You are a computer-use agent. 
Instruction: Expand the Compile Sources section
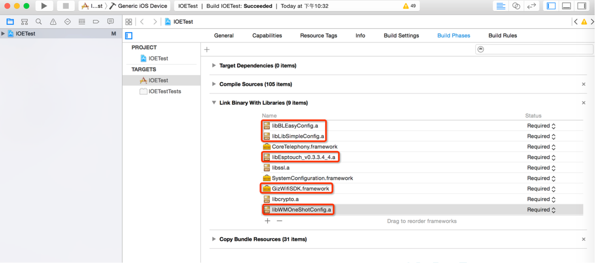[x=214, y=84]
